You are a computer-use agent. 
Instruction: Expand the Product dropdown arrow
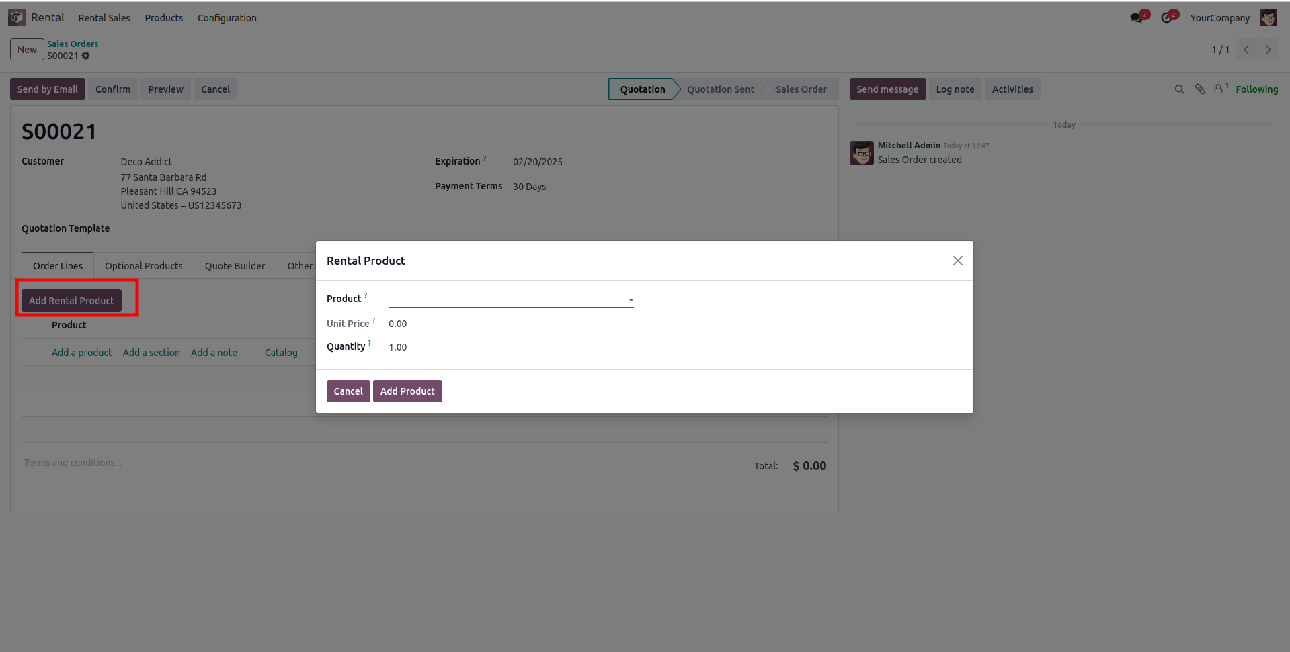point(631,300)
